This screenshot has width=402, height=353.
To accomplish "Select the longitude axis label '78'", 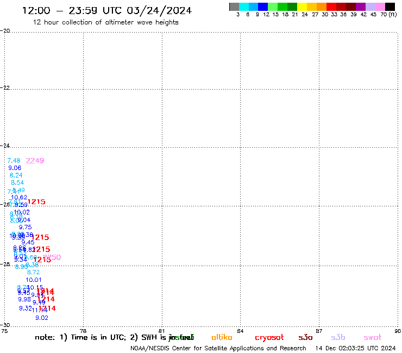I will click(x=83, y=331).
